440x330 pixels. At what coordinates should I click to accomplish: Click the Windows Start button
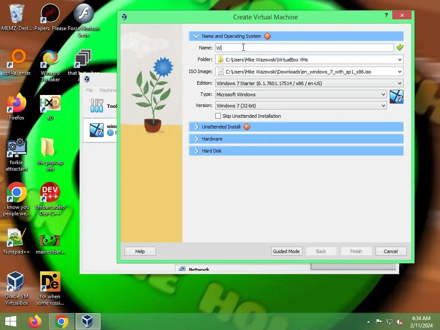pos(11,321)
